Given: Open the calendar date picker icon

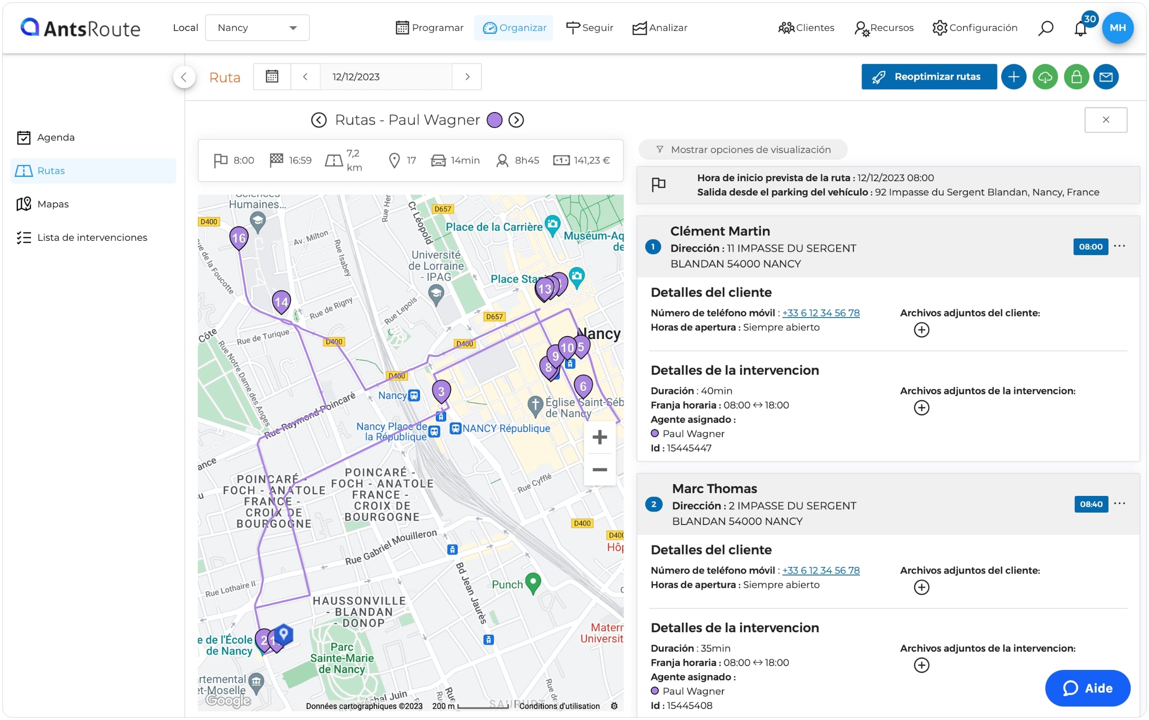Looking at the screenshot, I should click(272, 76).
